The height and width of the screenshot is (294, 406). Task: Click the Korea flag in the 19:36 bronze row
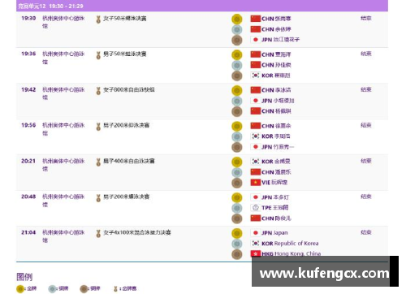click(255, 76)
